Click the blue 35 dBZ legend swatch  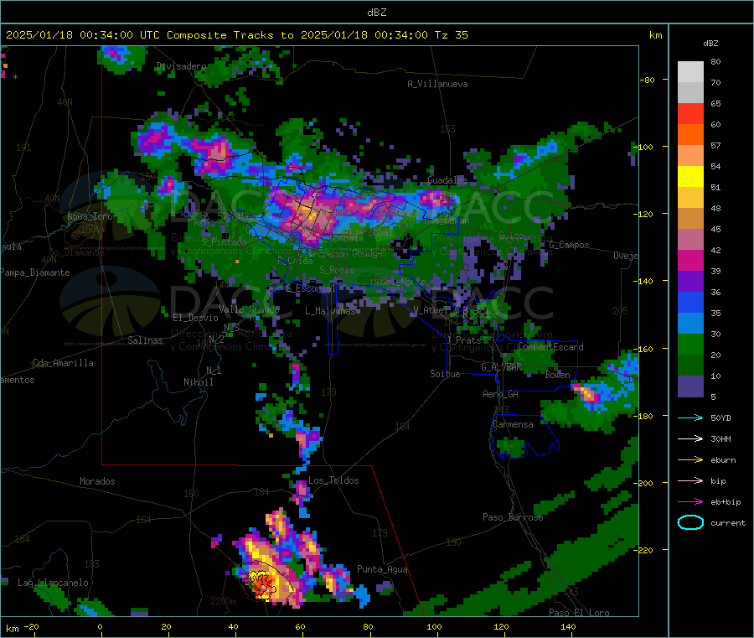click(x=690, y=302)
